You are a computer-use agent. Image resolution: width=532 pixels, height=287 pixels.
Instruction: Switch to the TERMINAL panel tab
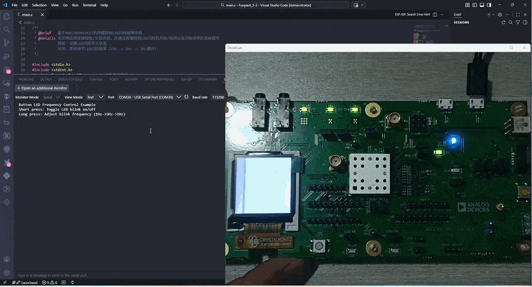pos(96,79)
